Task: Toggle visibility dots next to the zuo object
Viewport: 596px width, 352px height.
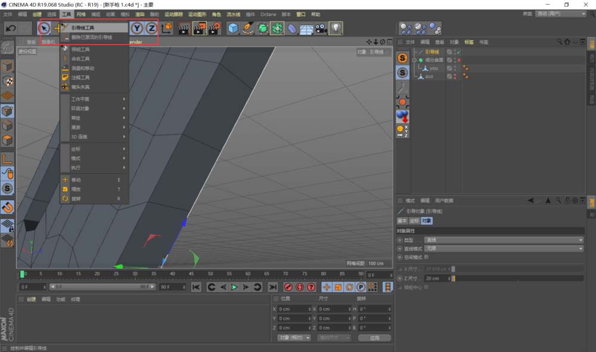Action: tap(455, 76)
